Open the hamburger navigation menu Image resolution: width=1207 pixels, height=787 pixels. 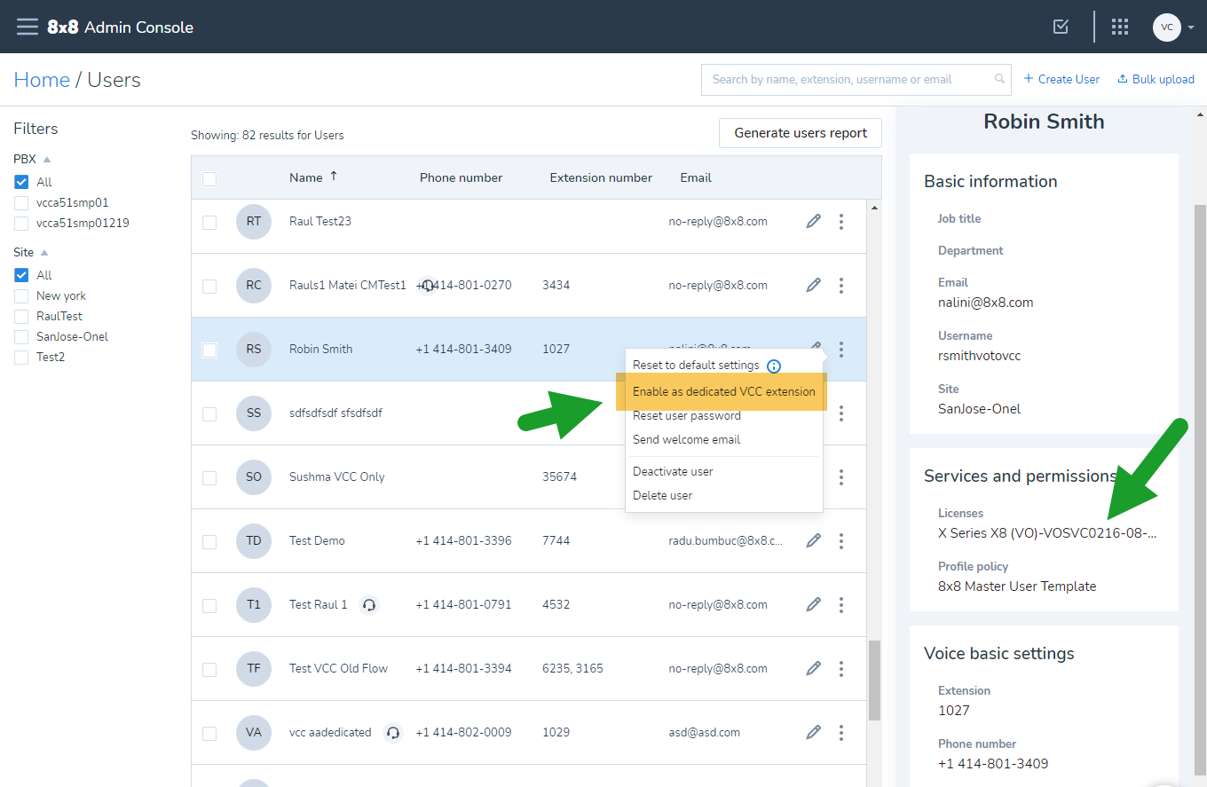point(28,27)
